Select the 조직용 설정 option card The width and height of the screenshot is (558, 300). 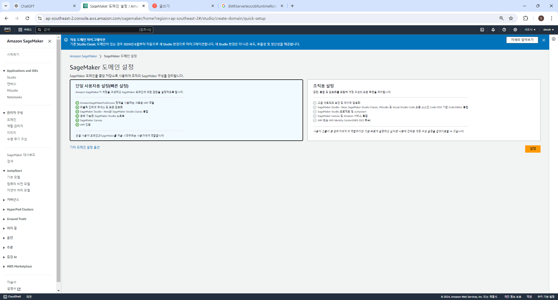424,110
